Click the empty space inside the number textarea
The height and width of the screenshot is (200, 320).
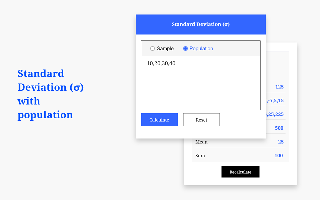(200, 87)
